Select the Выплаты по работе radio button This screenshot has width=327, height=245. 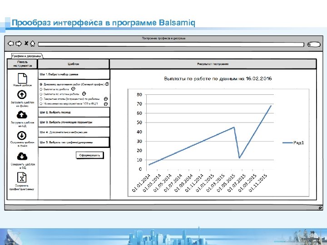[41, 89]
